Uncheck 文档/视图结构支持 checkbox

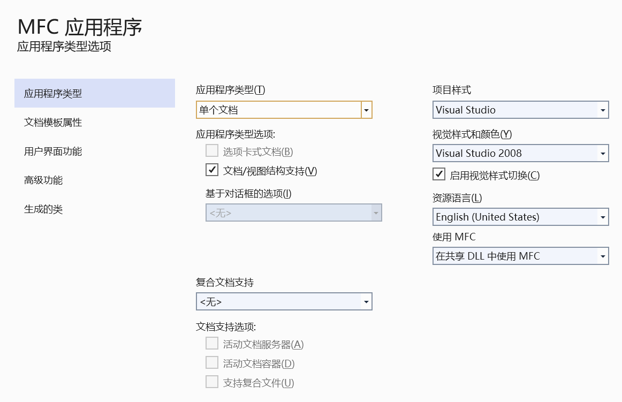tap(212, 170)
